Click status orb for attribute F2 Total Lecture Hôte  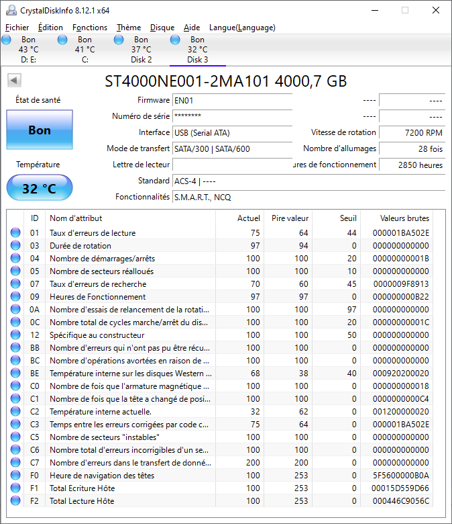coord(15,500)
